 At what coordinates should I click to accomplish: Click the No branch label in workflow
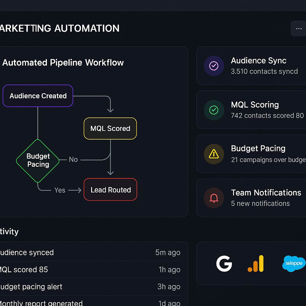pyautogui.click(x=73, y=160)
